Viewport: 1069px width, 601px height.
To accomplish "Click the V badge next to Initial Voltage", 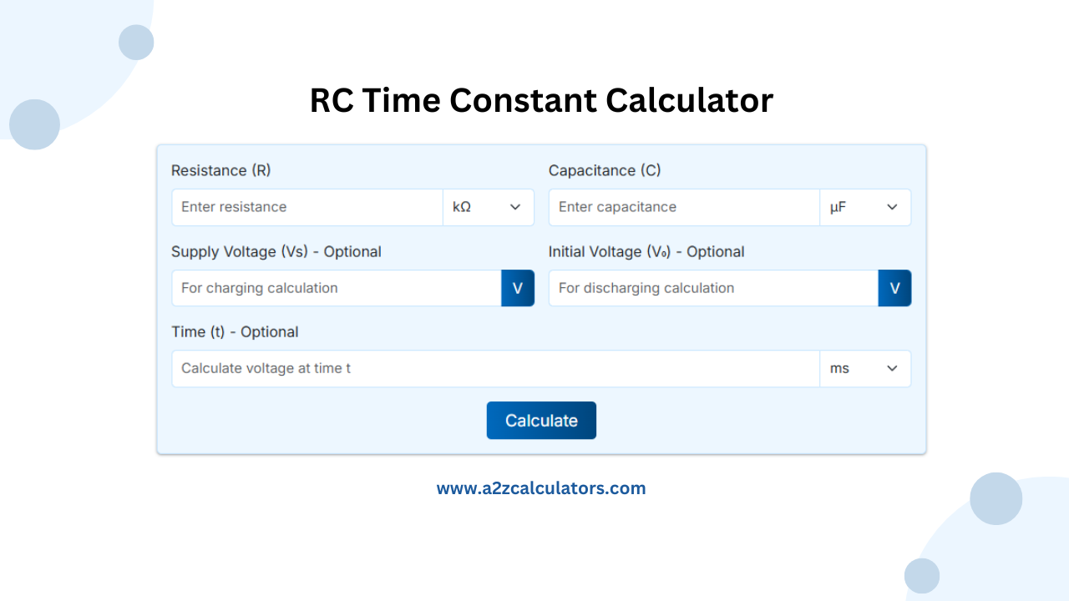I will point(894,288).
